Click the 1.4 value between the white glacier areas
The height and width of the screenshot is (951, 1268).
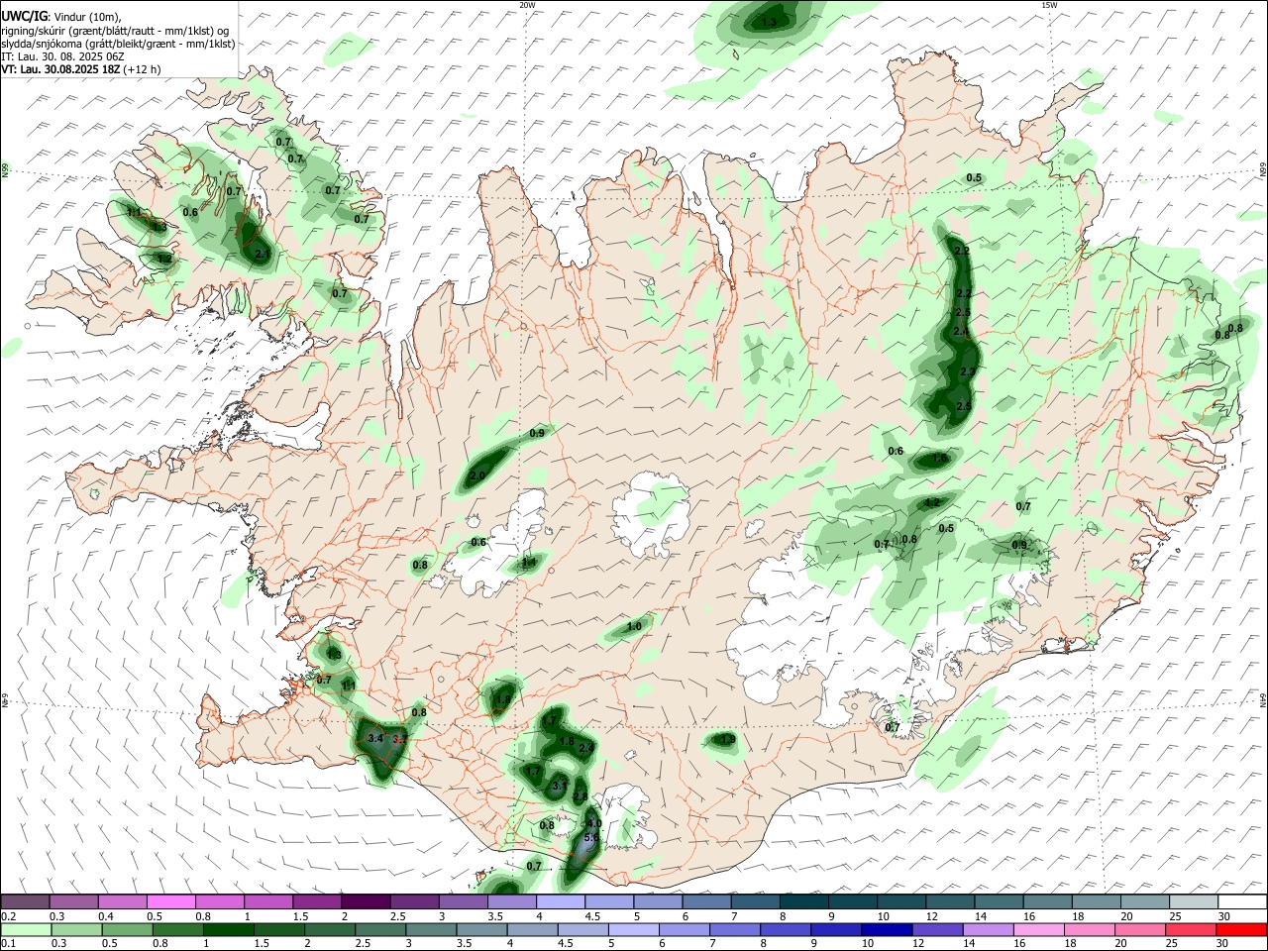tap(529, 563)
